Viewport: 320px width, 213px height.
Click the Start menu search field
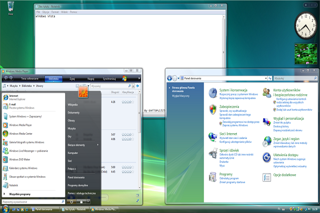coord(34,202)
